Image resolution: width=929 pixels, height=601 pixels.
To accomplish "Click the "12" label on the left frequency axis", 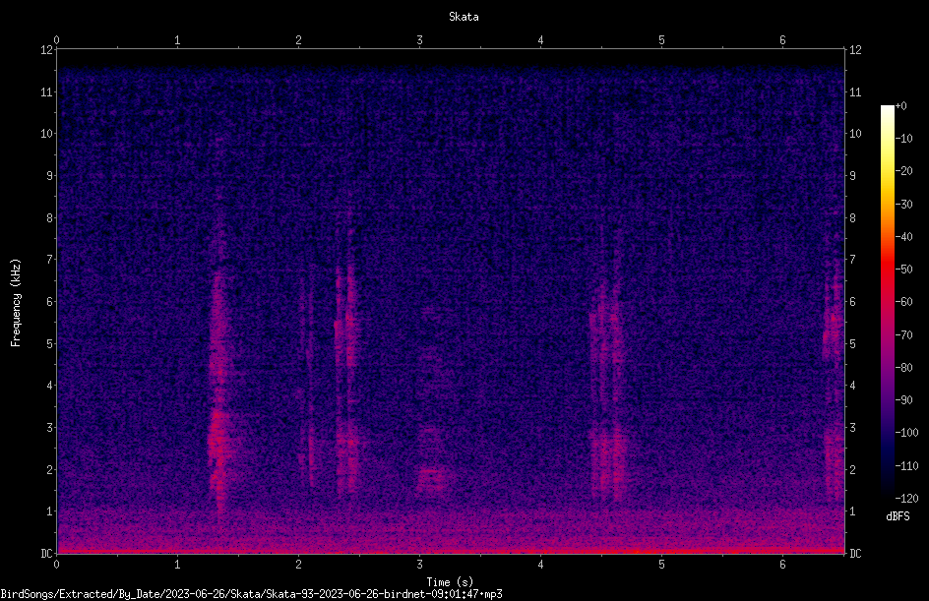I will [x=46, y=50].
